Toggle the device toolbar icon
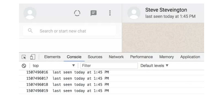212x100 pixels. pos(33,57)
